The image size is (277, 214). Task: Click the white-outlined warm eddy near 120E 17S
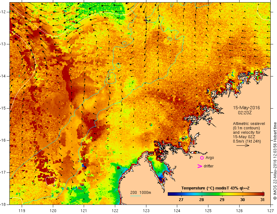(x=50, y=181)
